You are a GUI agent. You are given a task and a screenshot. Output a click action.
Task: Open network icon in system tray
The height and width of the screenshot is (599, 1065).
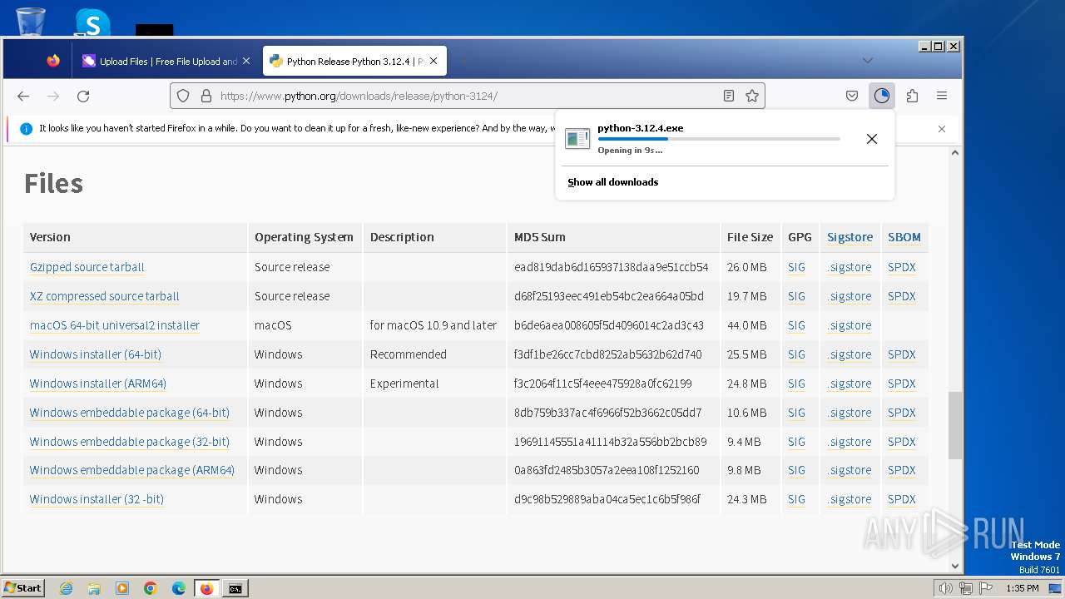point(965,588)
